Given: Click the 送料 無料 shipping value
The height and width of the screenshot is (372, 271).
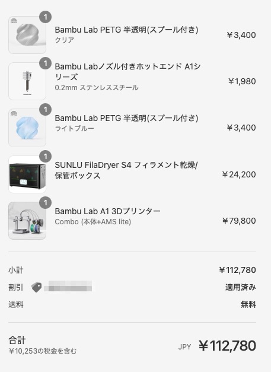Looking at the screenshot, I should coord(248,304).
